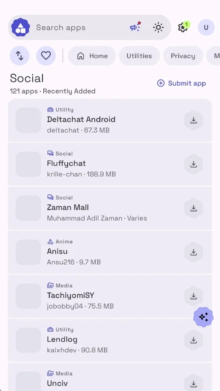Focus the Search apps field

coord(80,28)
